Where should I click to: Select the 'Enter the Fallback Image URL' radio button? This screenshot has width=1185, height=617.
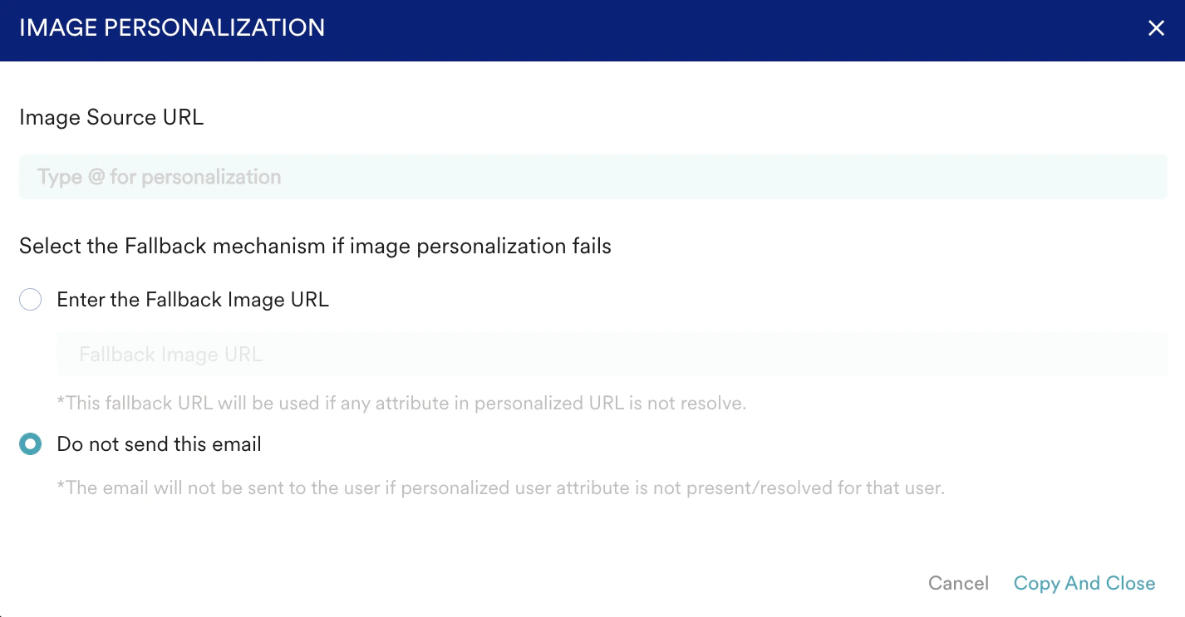[30, 299]
